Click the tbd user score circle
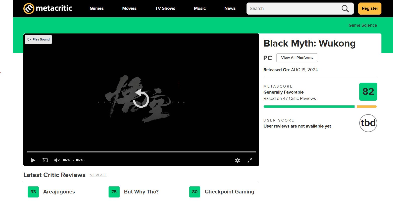This screenshot has width=393, height=202. (x=368, y=123)
